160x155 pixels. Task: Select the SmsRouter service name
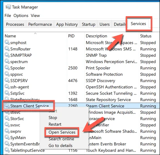click(20, 49)
